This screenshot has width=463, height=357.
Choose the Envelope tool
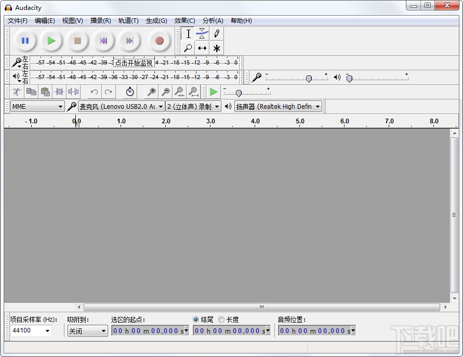(x=202, y=34)
